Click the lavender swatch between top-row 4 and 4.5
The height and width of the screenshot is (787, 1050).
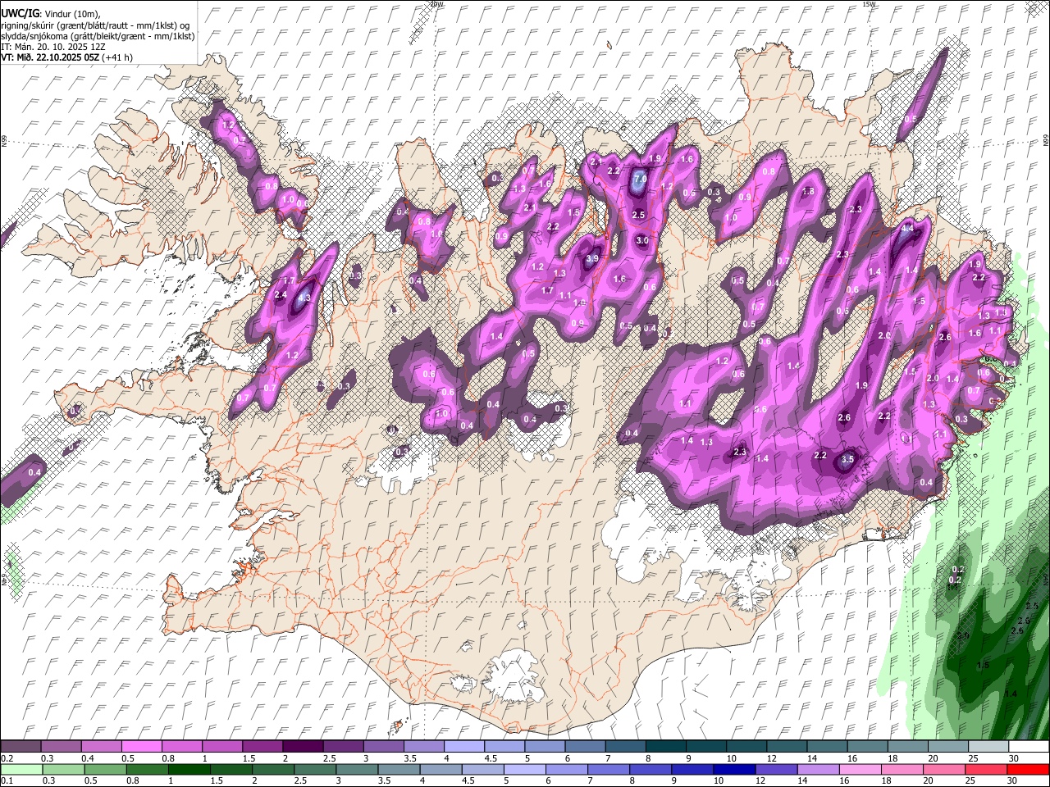click(464, 746)
